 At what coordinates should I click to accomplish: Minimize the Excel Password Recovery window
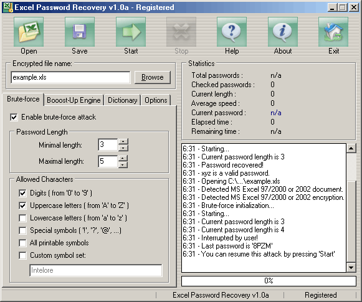point(332,7)
